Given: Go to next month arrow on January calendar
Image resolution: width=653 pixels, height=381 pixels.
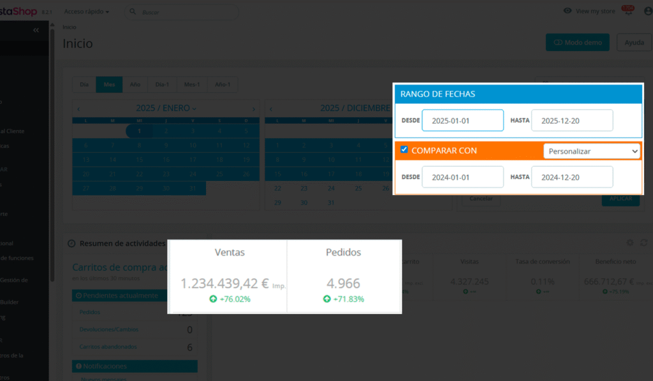Looking at the screenshot, I should coord(253,108).
